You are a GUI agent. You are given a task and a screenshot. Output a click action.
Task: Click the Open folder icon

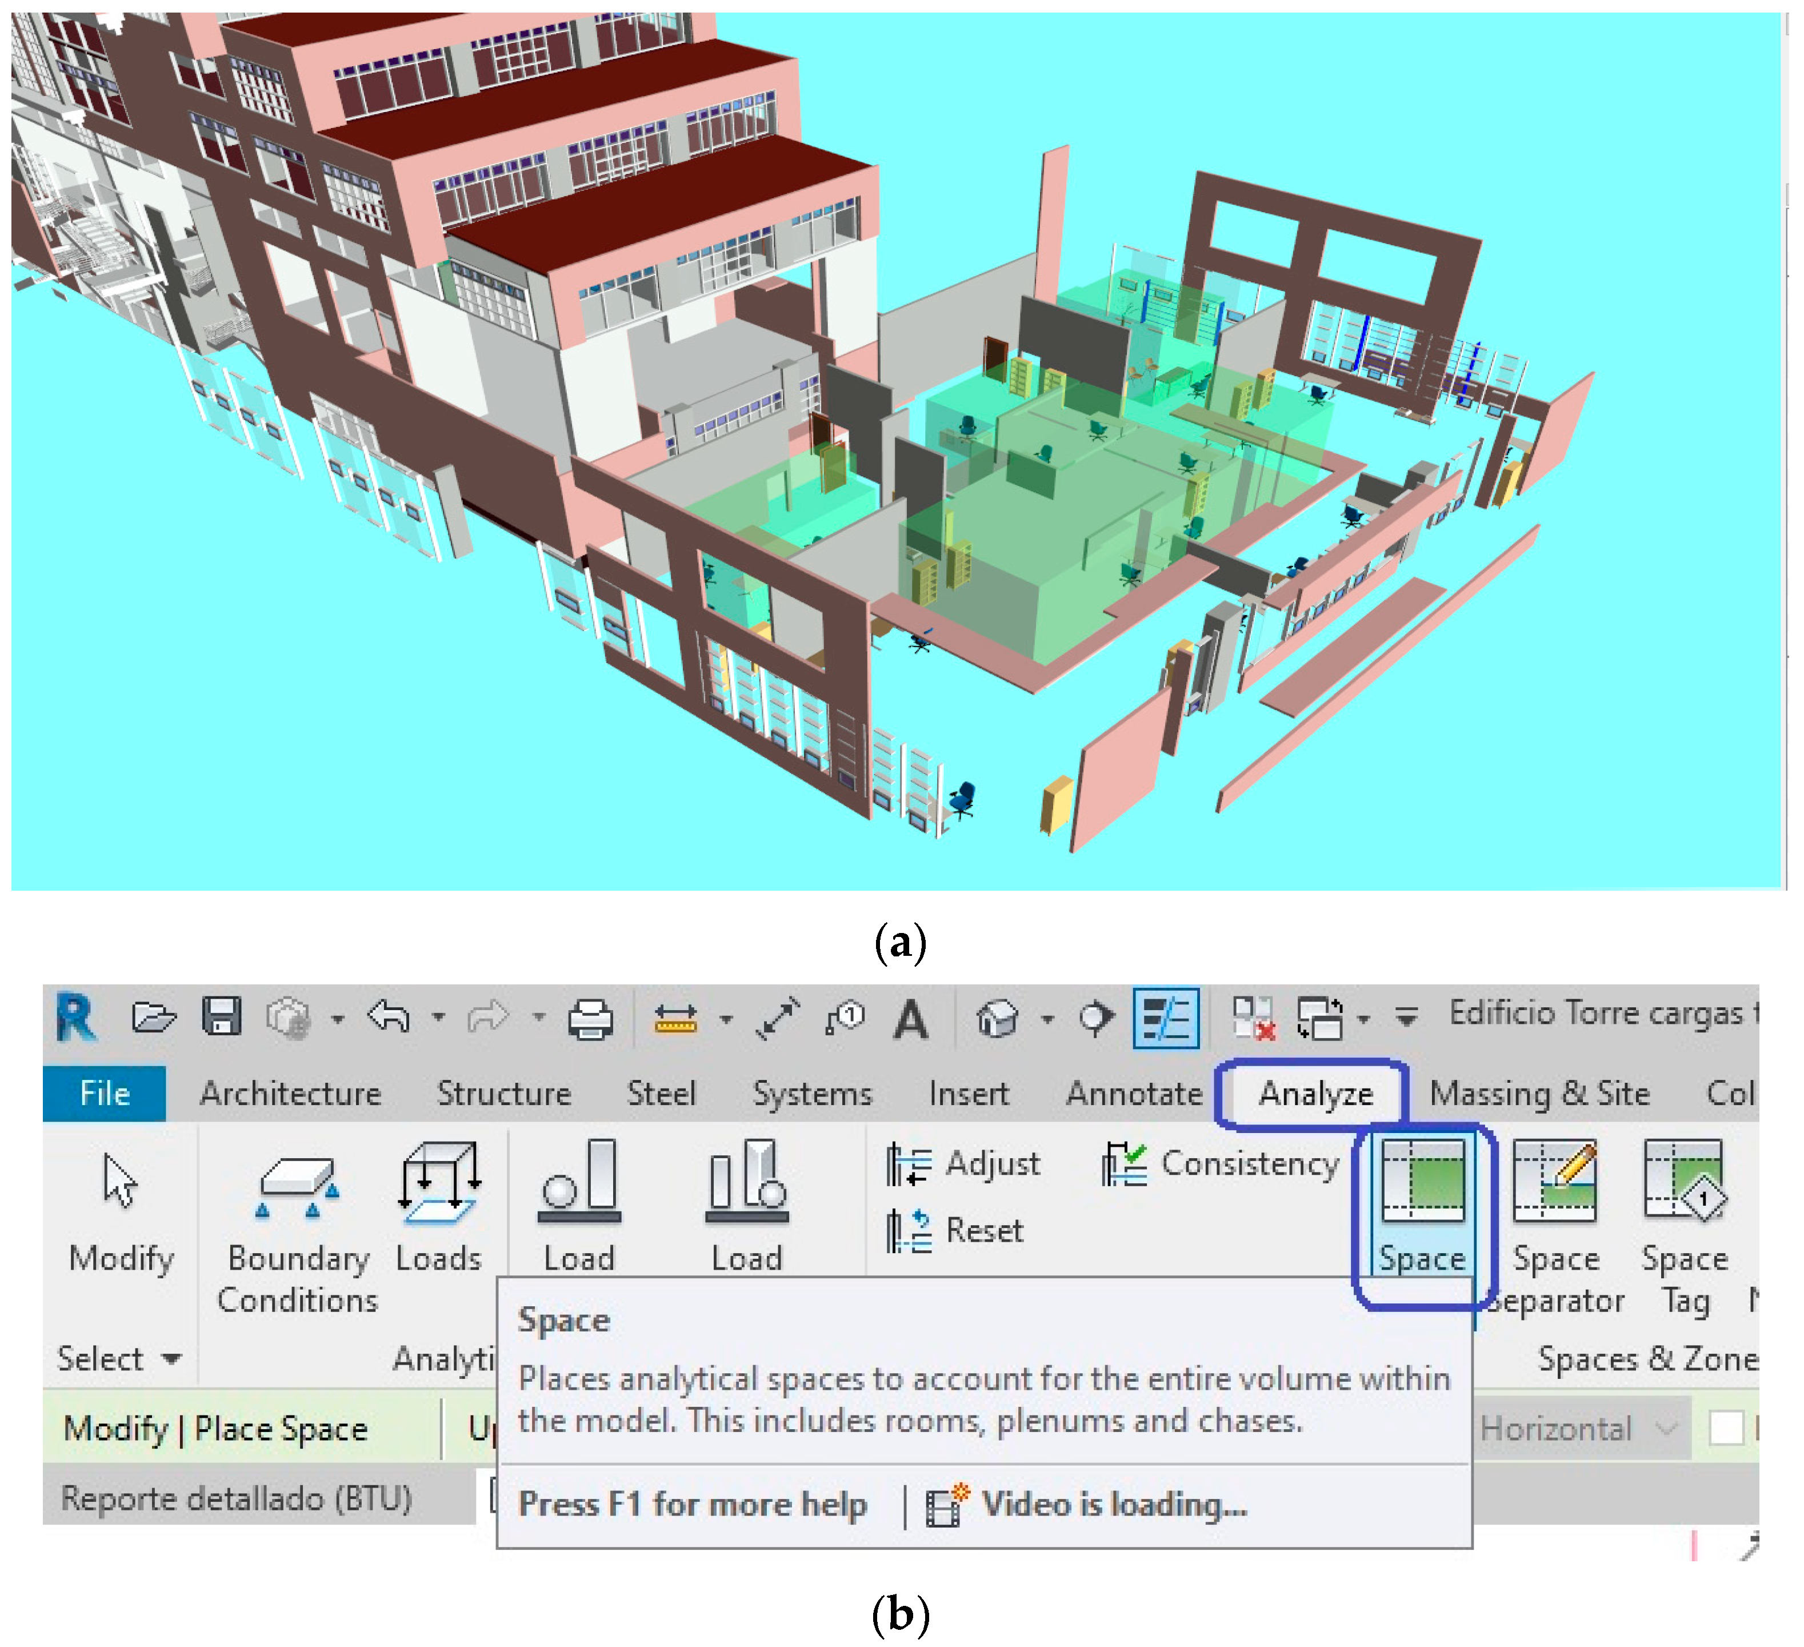(x=153, y=1017)
